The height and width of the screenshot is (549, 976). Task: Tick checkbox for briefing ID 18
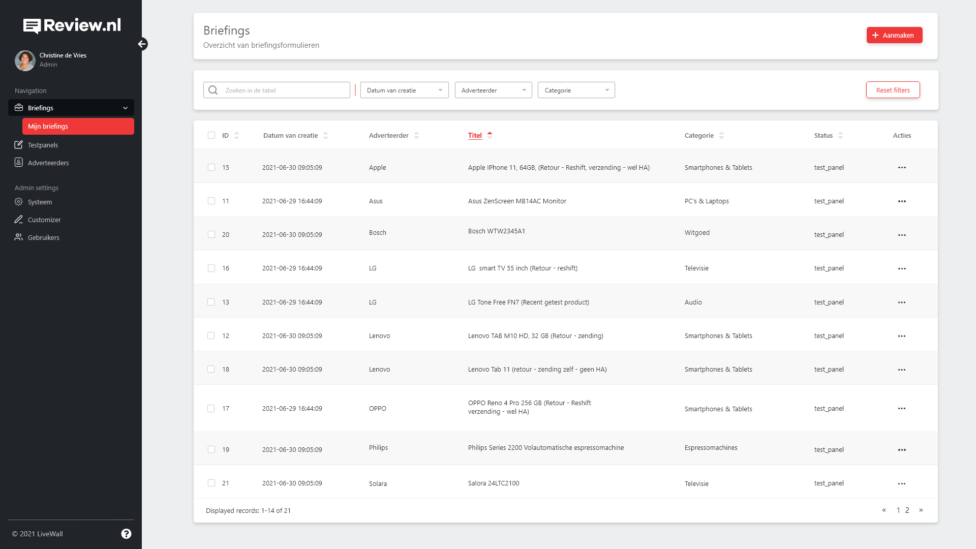pyautogui.click(x=211, y=369)
